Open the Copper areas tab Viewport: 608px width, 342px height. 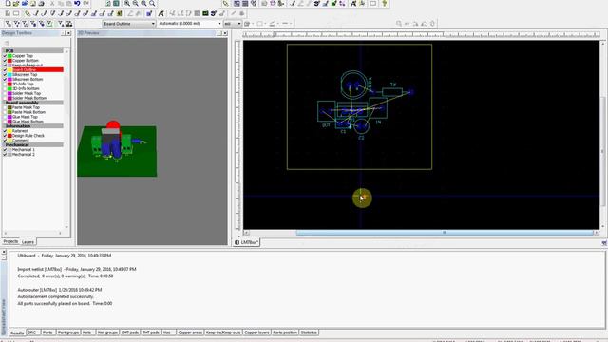(190, 332)
